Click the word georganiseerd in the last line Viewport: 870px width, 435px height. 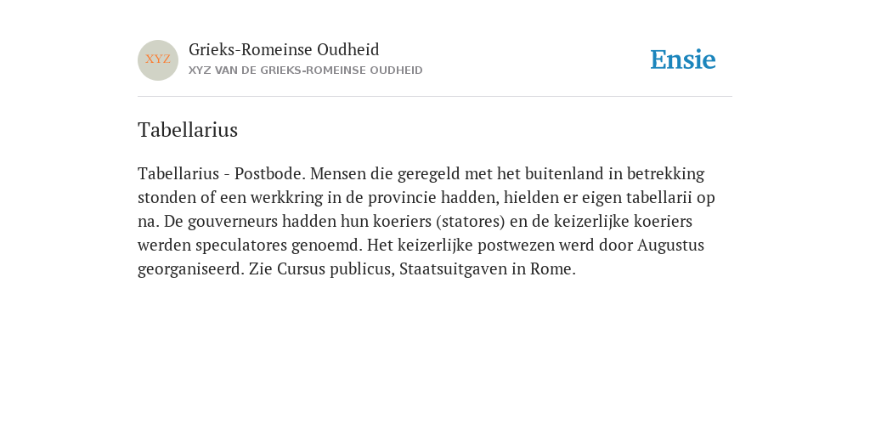pos(191,269)
